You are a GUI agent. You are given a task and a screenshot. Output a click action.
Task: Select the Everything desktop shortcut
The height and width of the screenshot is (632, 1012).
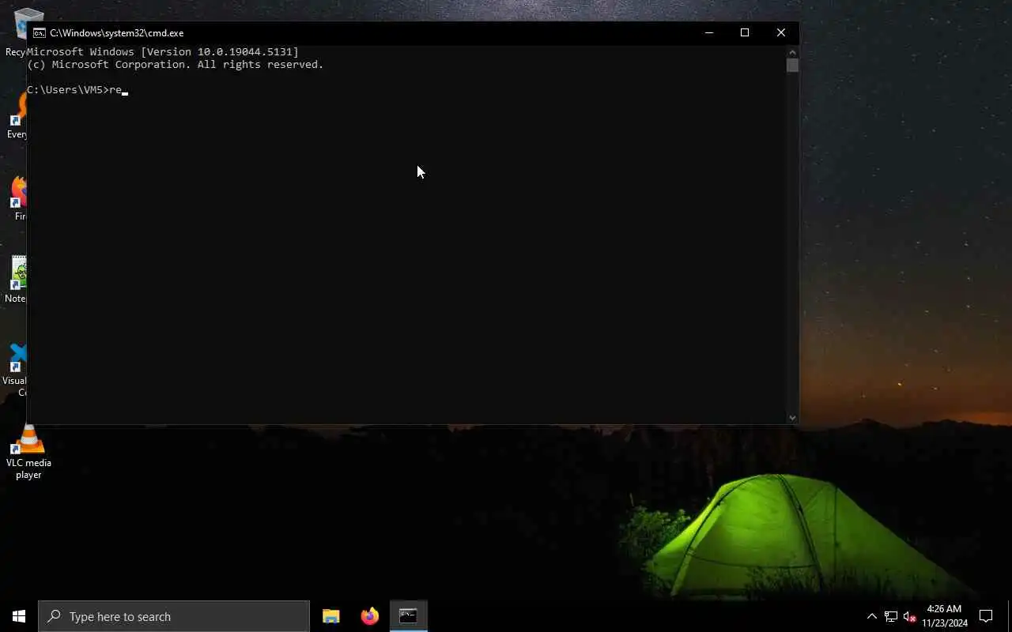tap(16, 116)
